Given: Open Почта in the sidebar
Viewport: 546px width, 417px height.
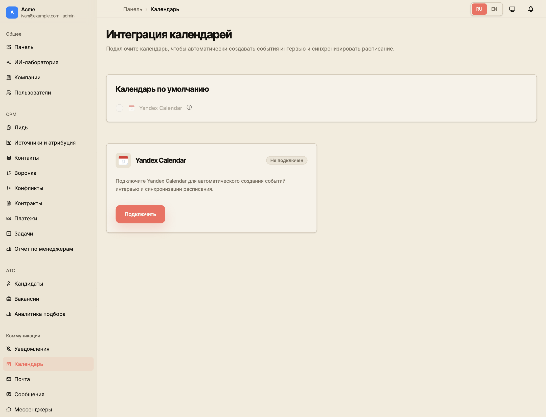Looking at the screenshot, I should 48,379.
